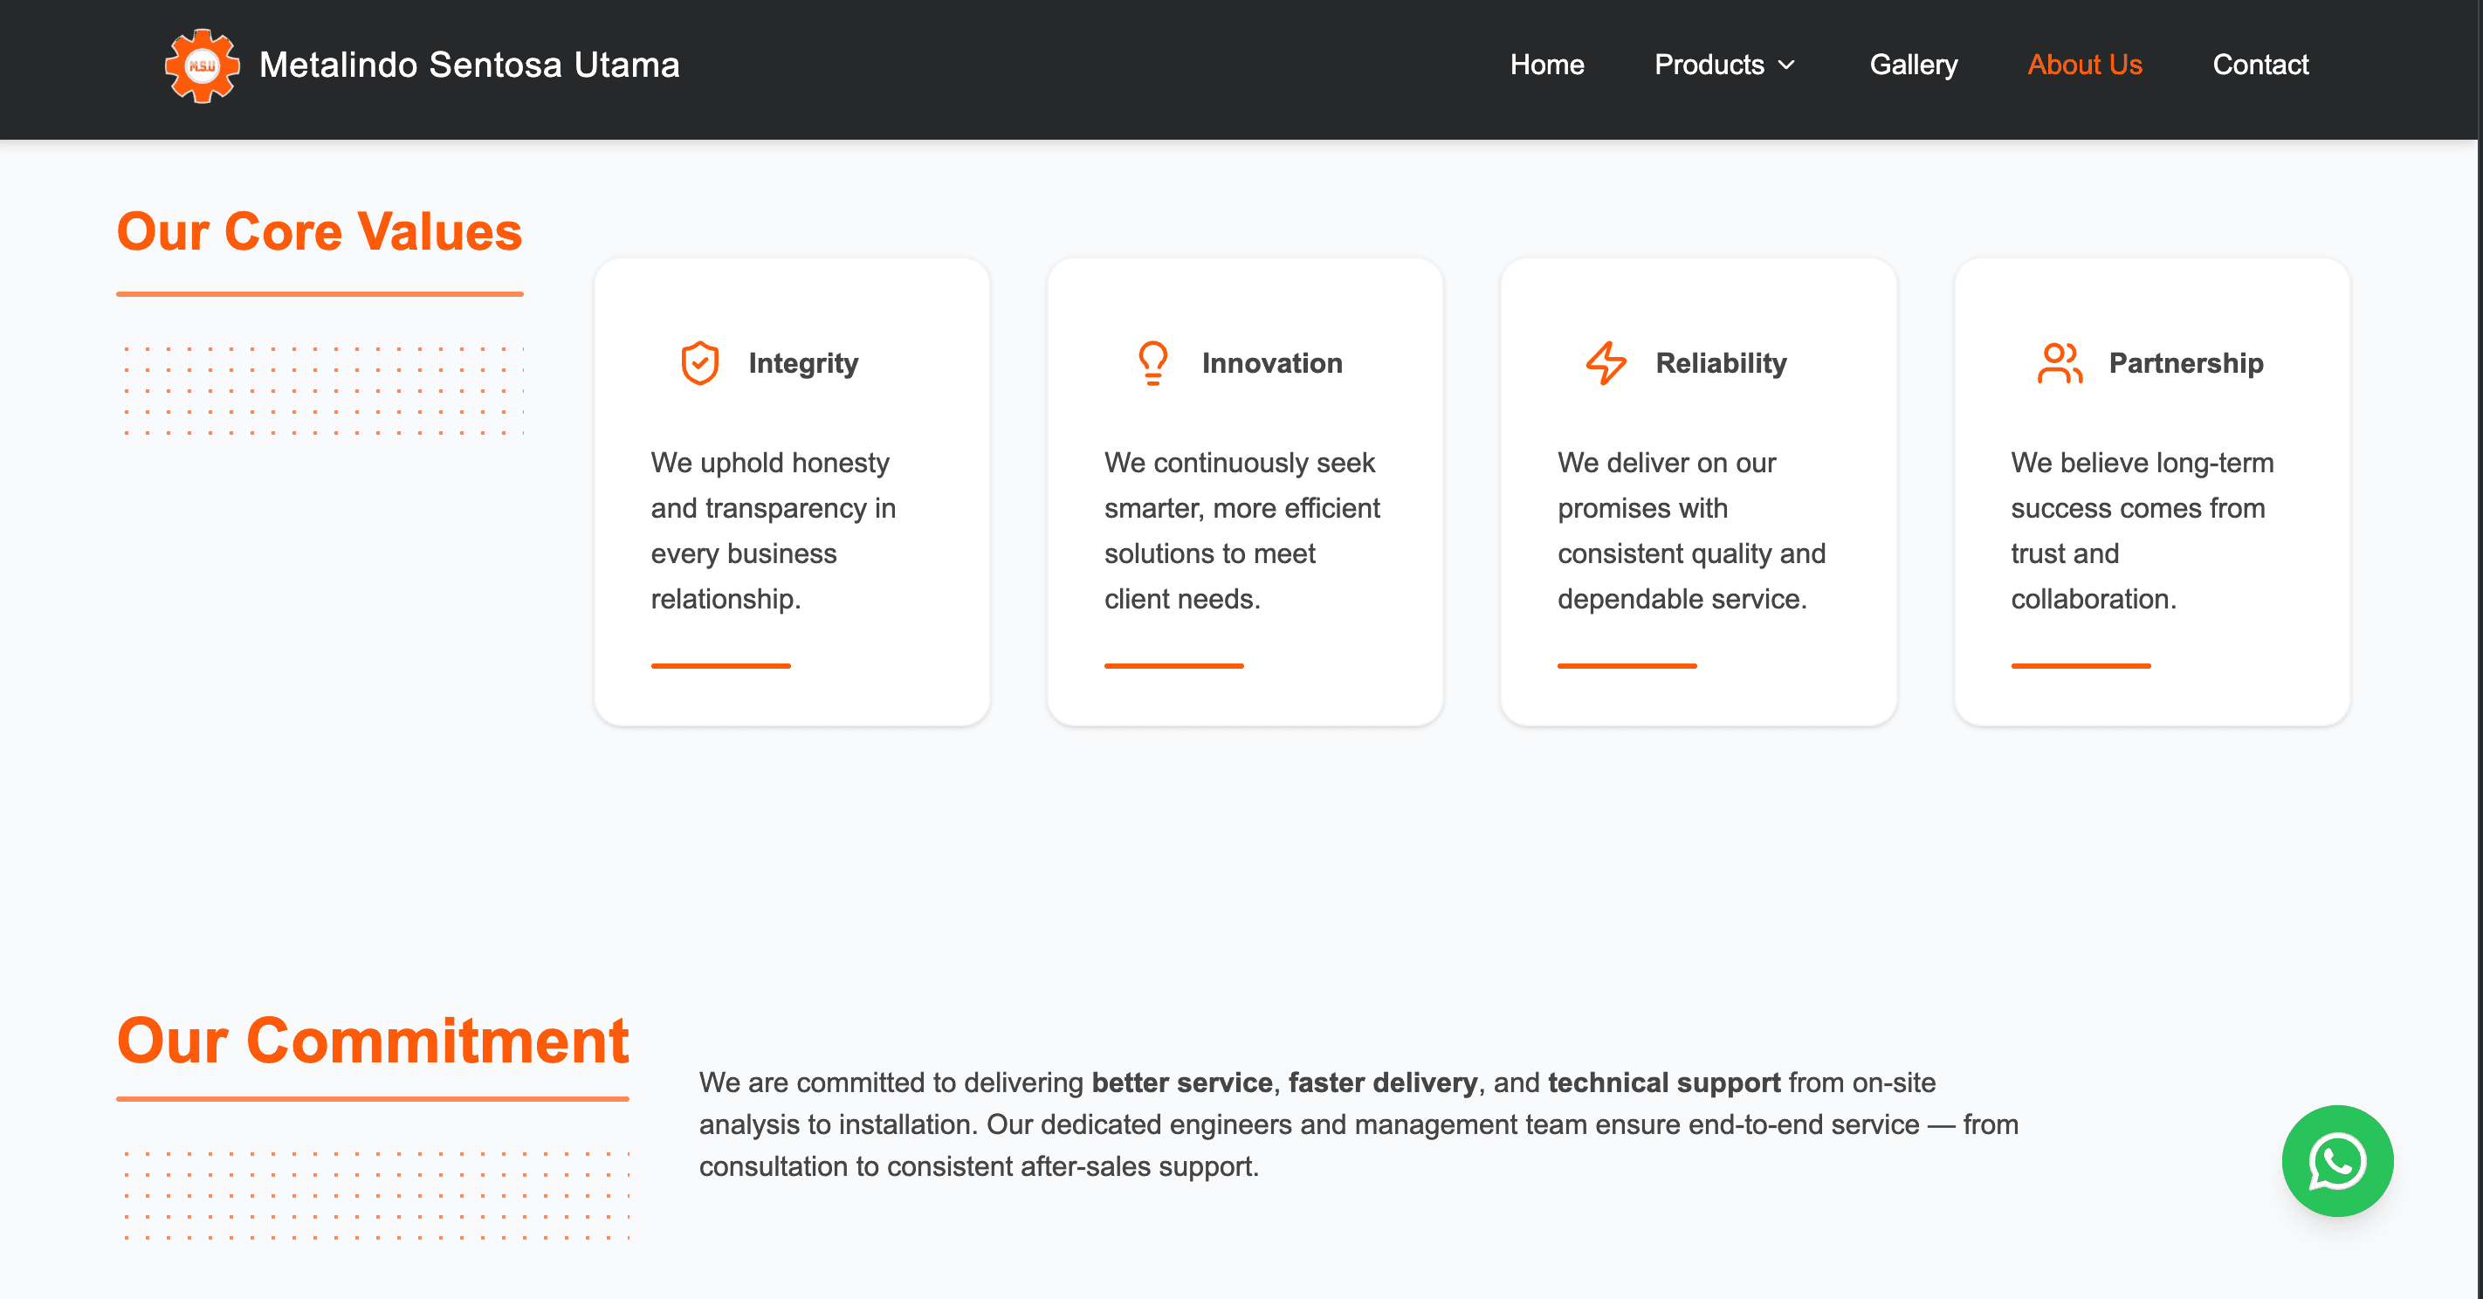Navigate to the Contact page
Screen dimensions: 2483x1299
point(2259,65)
